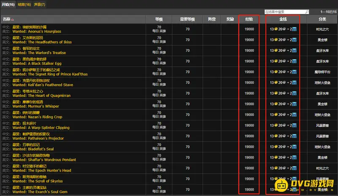Sort table by the 经验 column header
Screen dimensions: 338x196
coord(249,19)
